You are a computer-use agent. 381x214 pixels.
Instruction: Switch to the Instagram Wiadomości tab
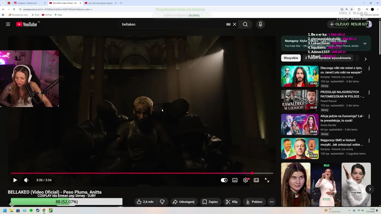(x=29, y=3)
